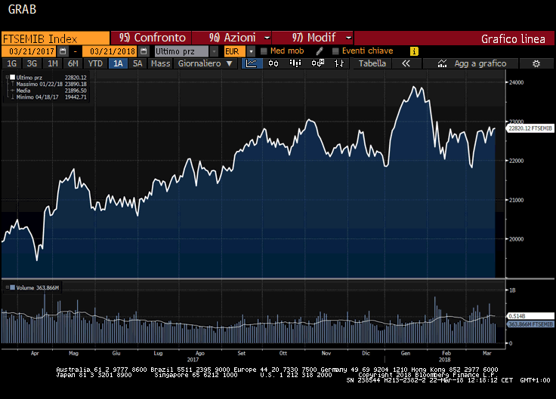
Task: Click the GRAB title text
Action: [x=22, y=9]
